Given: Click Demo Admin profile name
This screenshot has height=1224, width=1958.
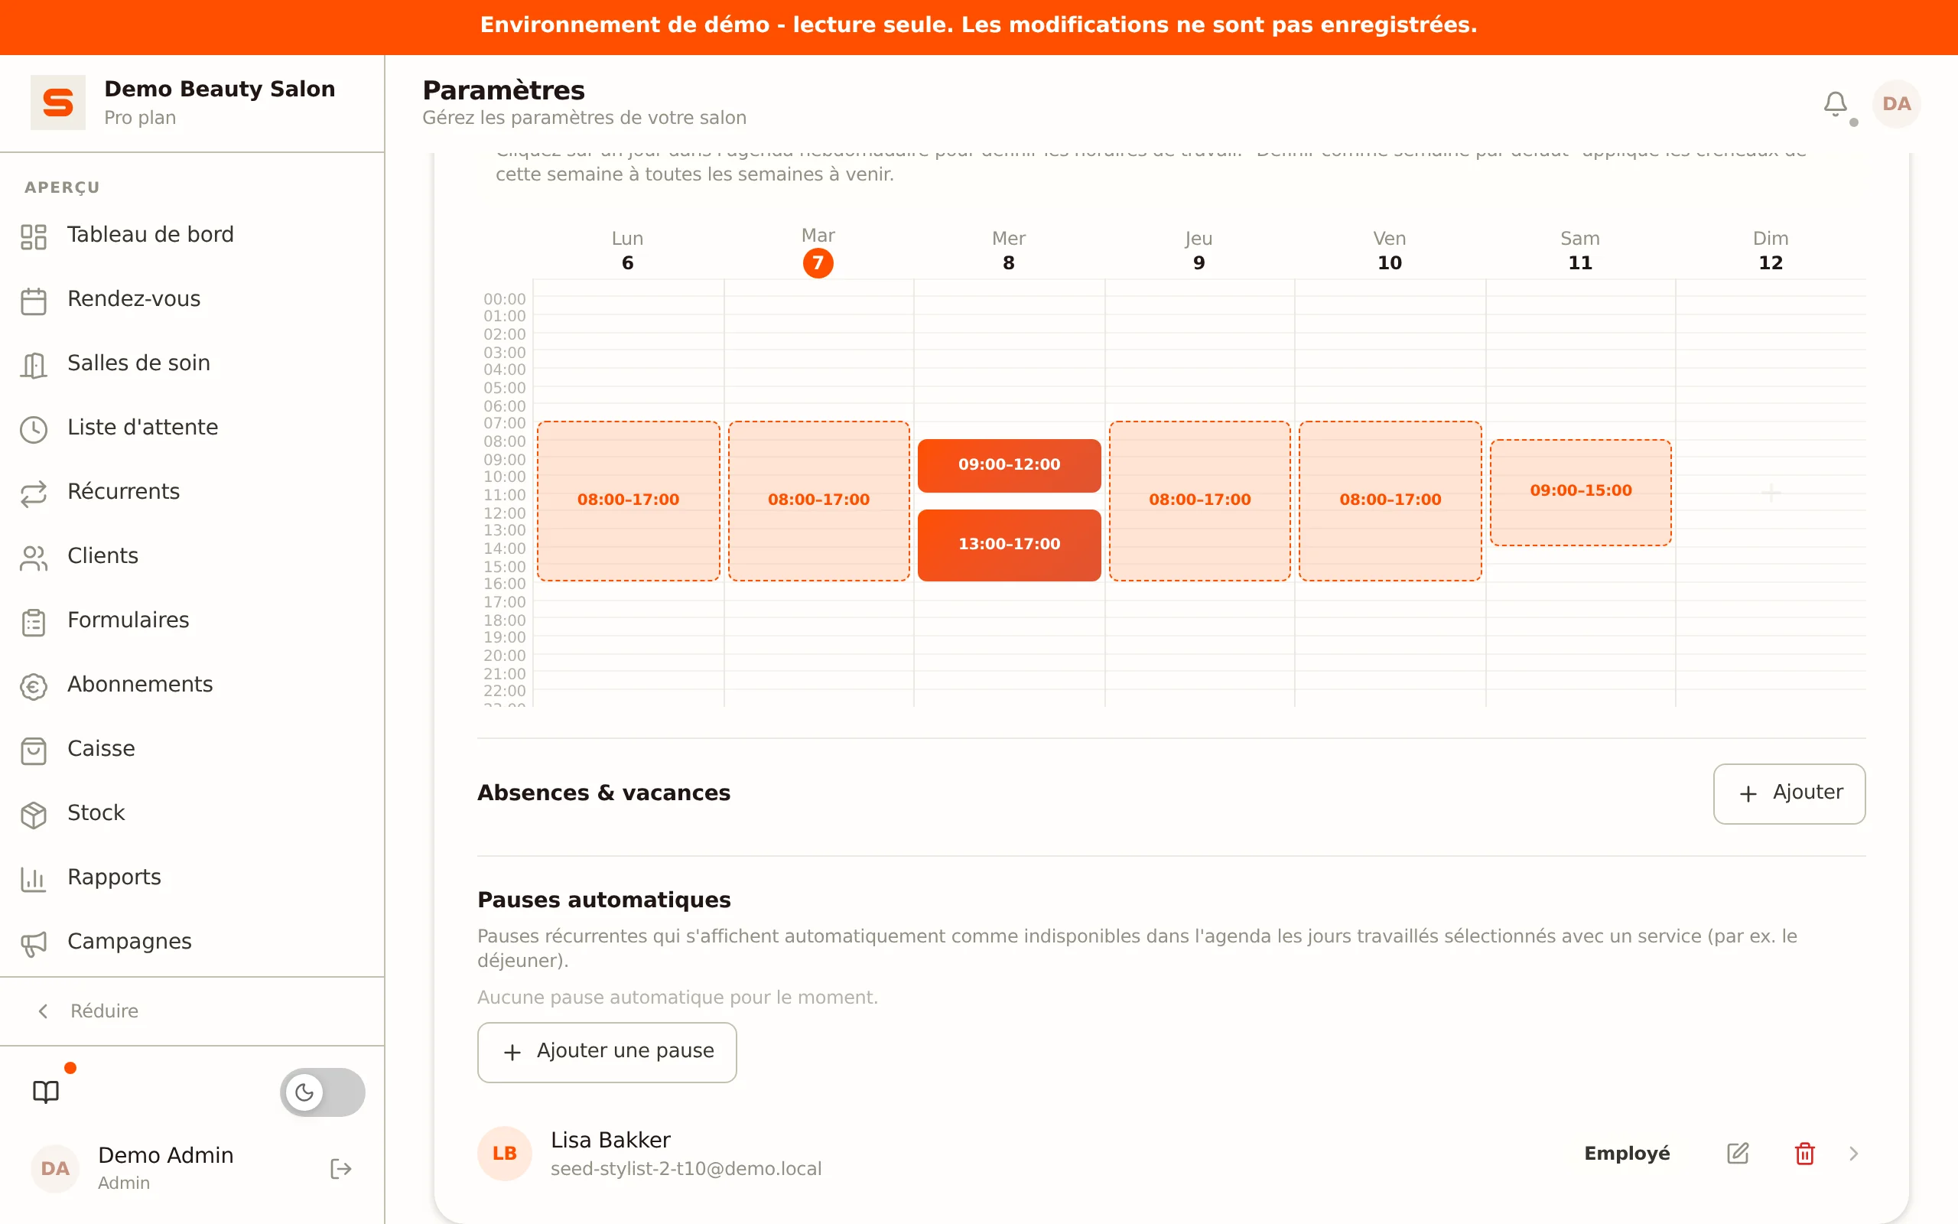Looking at the screenshot, I should click(x=166, y=1154).
